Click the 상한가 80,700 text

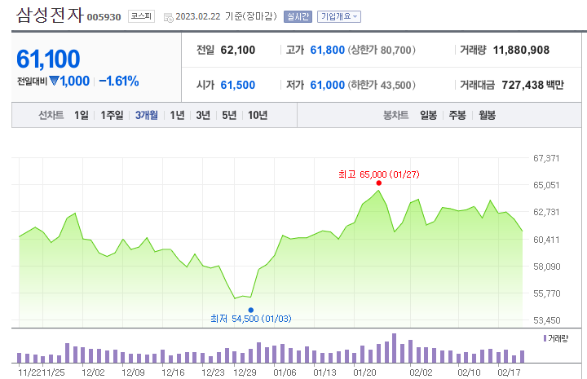pos(382,50)
